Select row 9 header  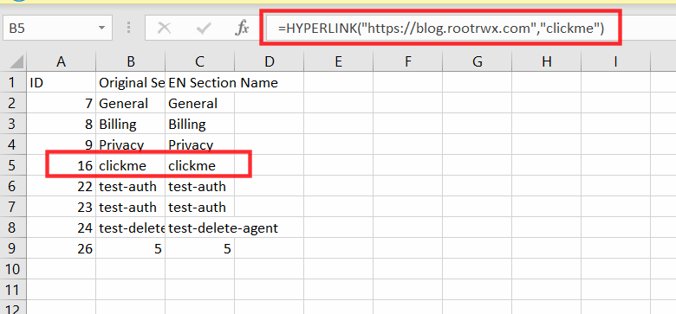(13, 248)
